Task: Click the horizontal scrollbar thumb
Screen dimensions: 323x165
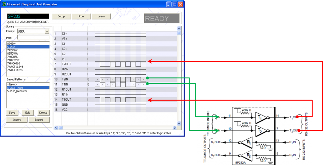Action: point(61,128)
